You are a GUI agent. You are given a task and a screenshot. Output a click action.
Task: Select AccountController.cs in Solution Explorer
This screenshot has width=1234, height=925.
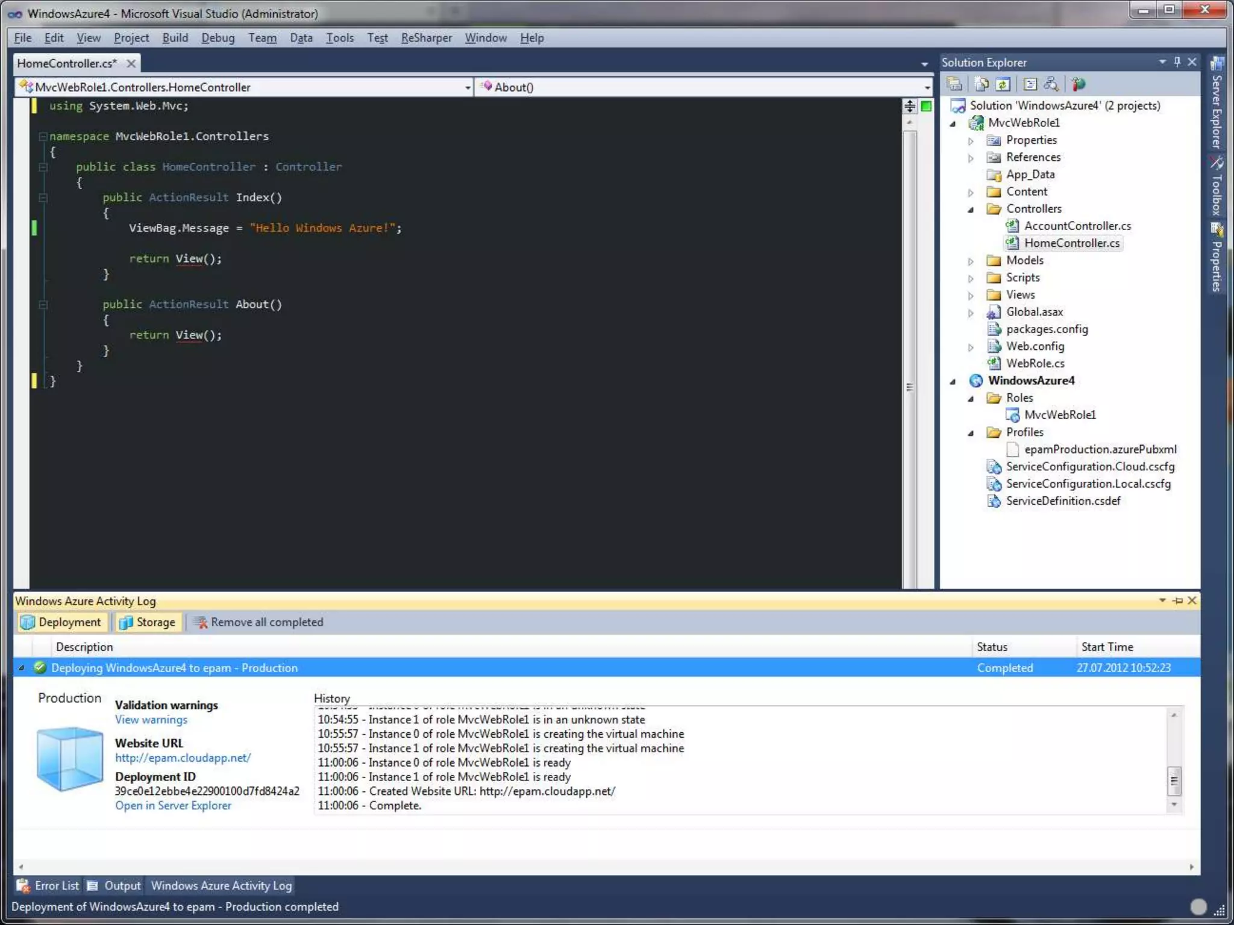click(x=1077, y=226)
